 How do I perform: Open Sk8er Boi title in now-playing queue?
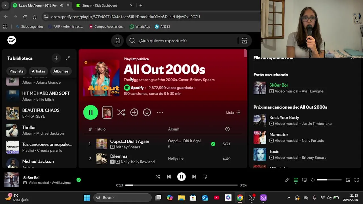pos(278,85)
